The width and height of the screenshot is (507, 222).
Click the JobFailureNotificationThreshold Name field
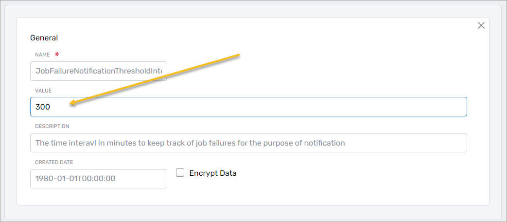tap(99, 71)
